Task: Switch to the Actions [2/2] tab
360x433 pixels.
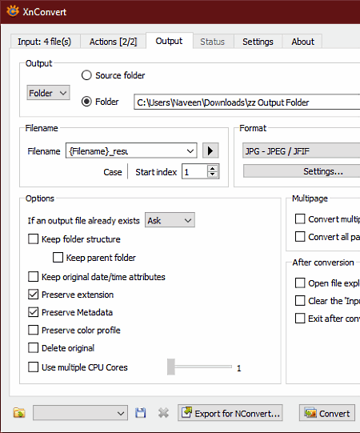Action: tap(113, 42)
